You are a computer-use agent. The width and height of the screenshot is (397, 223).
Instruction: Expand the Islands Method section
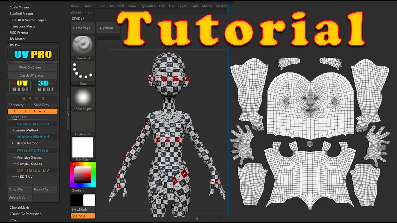point(26,143)
